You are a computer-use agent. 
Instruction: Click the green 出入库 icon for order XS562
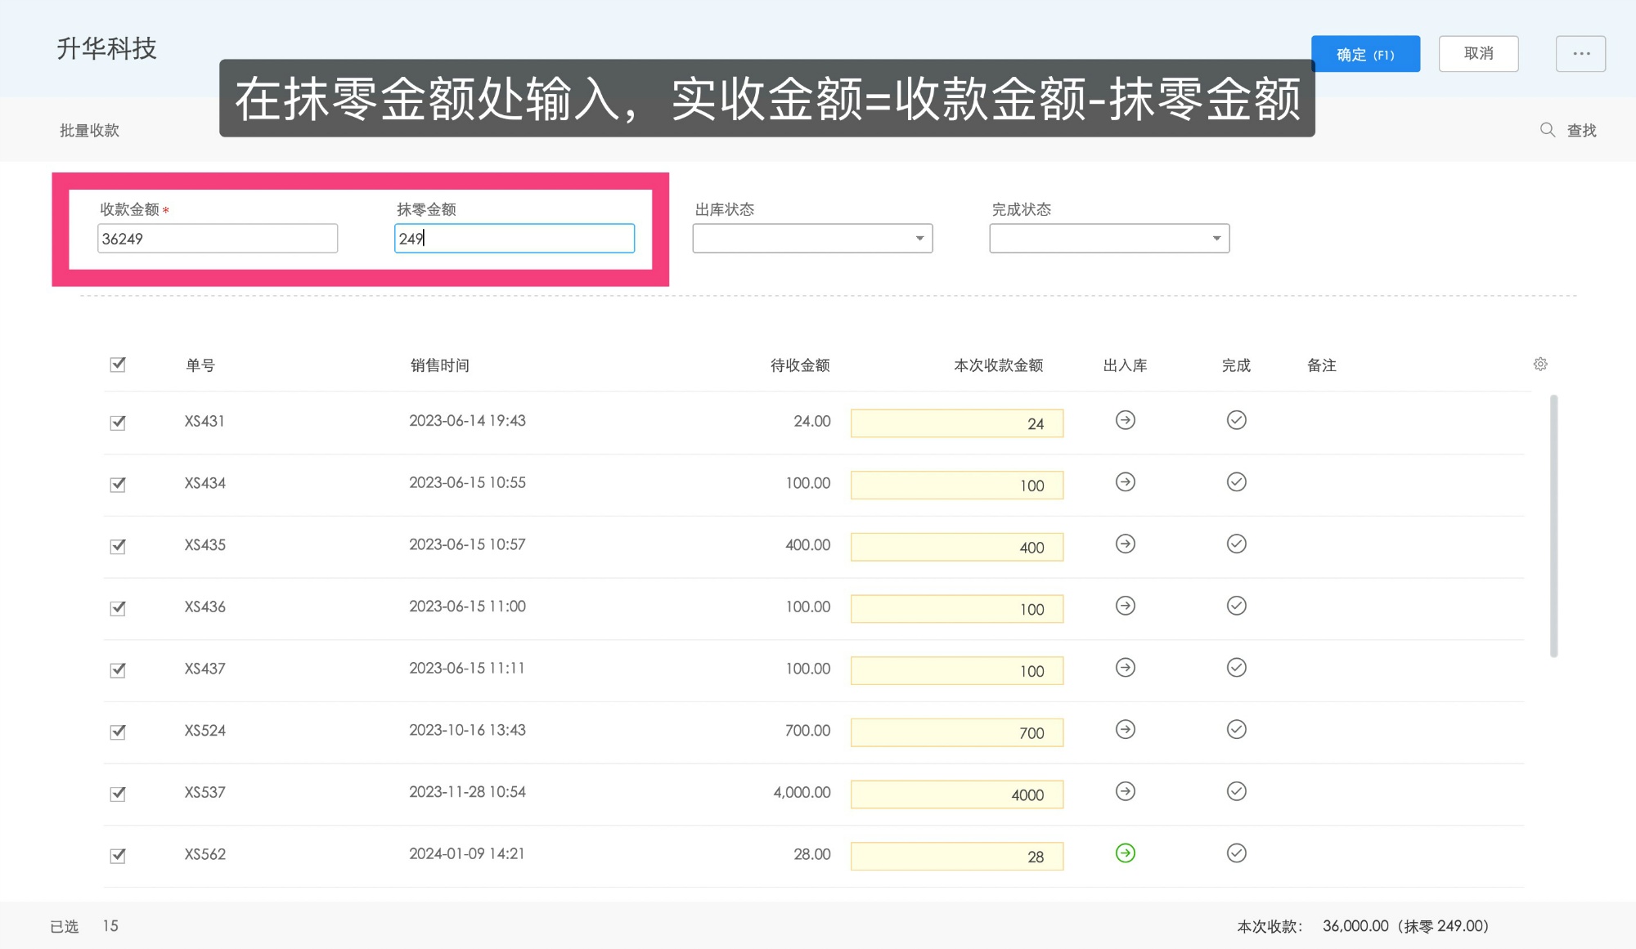coord(1125,853)
